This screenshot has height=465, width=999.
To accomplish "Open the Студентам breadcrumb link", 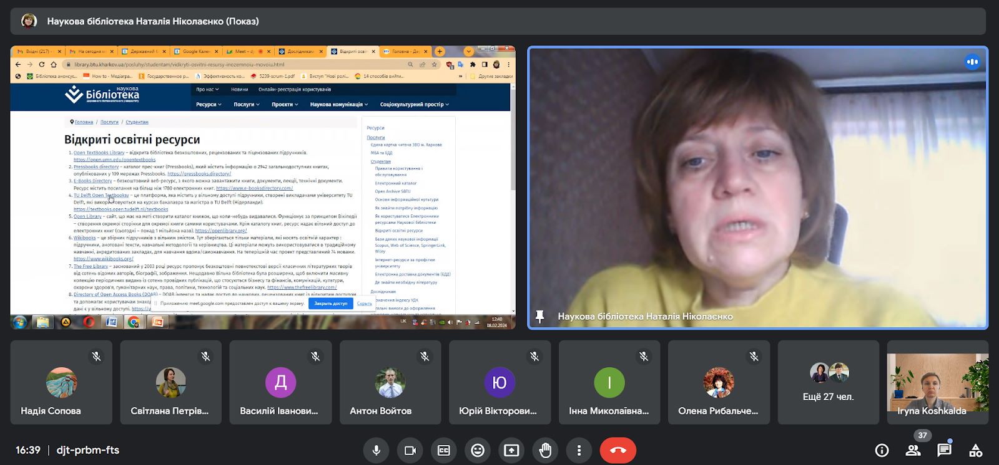I will click(137, 122).
